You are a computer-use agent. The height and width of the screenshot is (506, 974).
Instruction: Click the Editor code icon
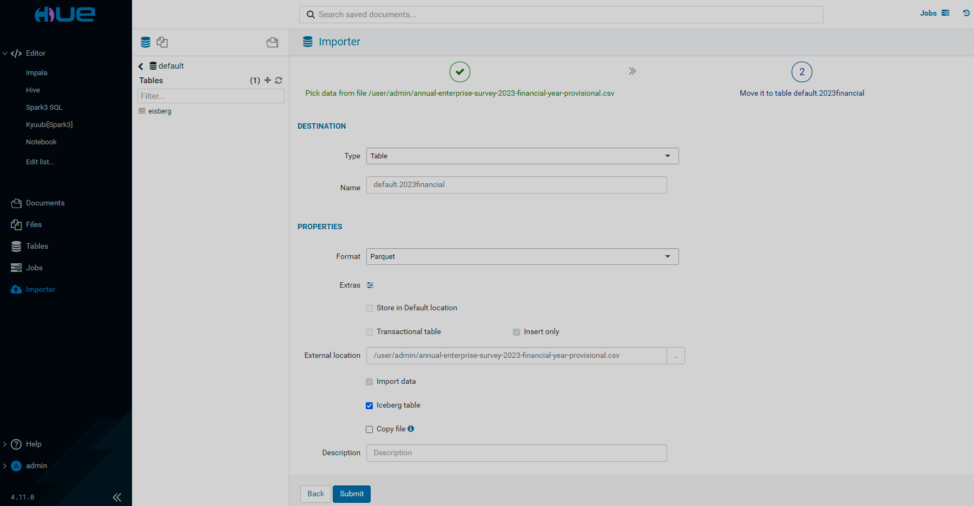pos(16,53)
